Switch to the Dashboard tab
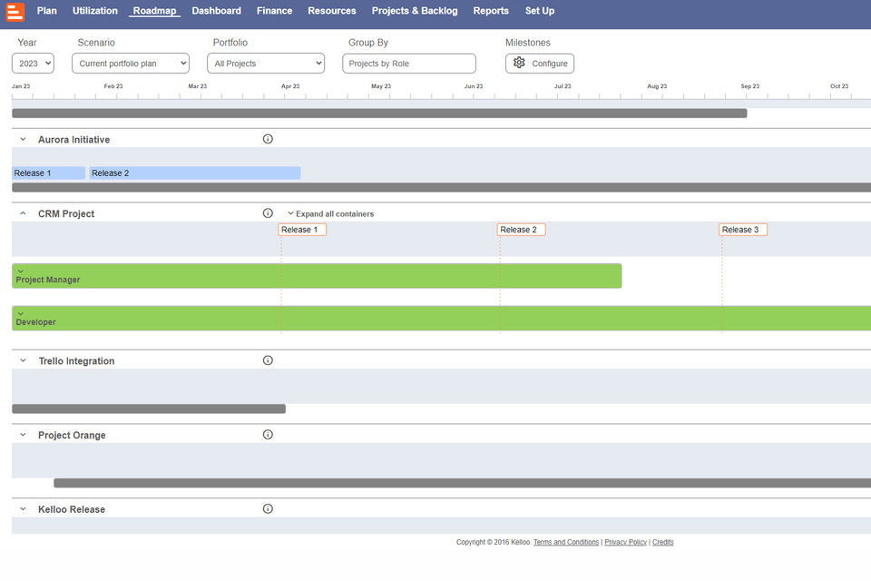The image size is (871, 581). [216, 11]
